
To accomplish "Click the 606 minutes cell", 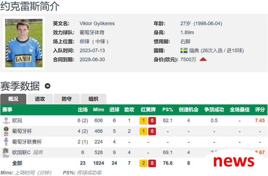I will tap(99, 120).
